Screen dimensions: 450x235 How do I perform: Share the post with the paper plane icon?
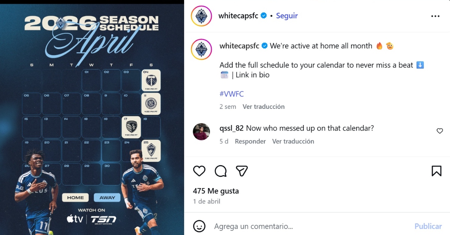tap(242, 171)
